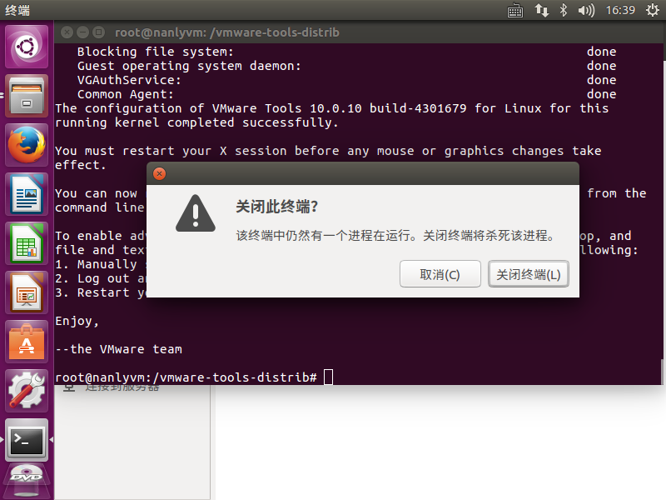Image resolution: width=666 pixels, height=500 pixels.
Task: Open the clock showing 16:39
Action: coord(620,10)
